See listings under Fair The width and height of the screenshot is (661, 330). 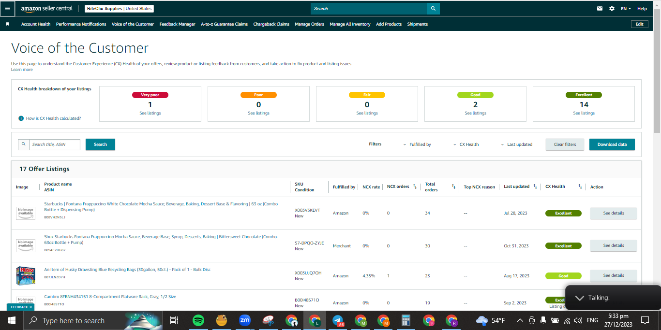tap(367, 113)
